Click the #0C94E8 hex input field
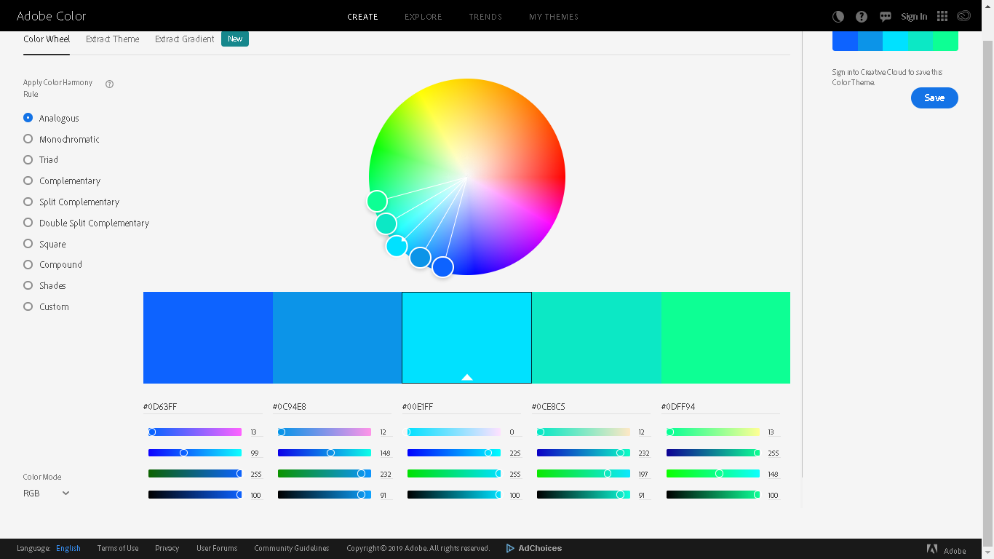Image resolution: width=994 pixels, height=559 pixels. point(333,407)
